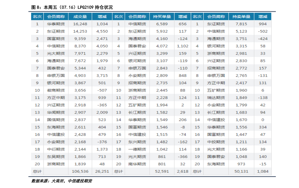Viewport: 299px width, 188px height.
Task: Select the 持买单量 column header
Action: pos(162,17)
